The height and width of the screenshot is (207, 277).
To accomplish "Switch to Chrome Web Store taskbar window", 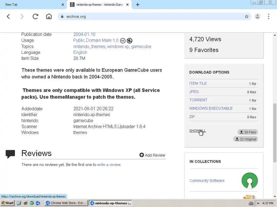I will 66,203.
